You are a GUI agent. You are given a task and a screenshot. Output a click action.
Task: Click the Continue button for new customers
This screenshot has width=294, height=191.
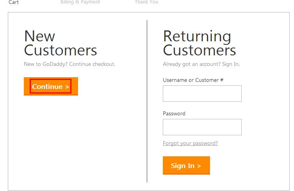(x=50, y=87)
